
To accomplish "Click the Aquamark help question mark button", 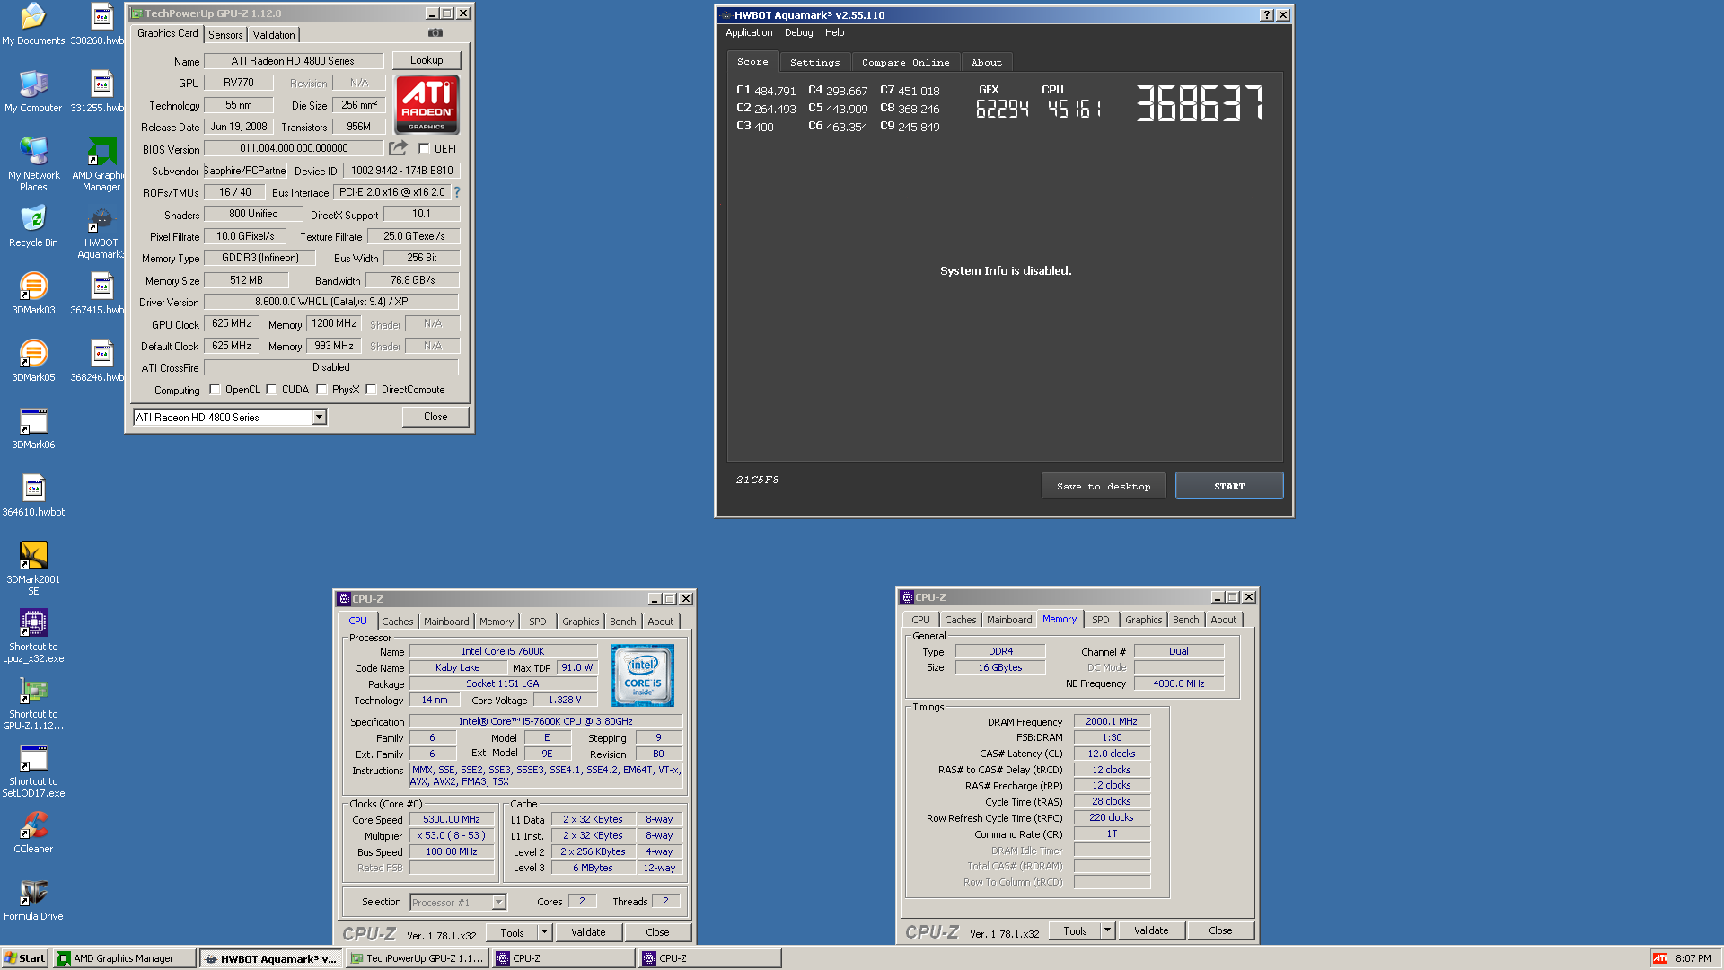I will [x=1266, y=14].
